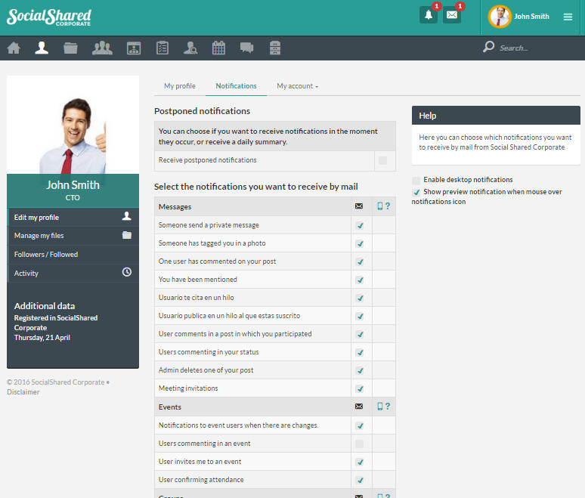This screenshot has height=498, width=585.
Task: Open the hamburger menu beside John Smith
Action: [x=568, y=17]
